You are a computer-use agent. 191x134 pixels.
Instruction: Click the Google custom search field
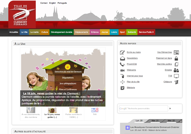144,108
